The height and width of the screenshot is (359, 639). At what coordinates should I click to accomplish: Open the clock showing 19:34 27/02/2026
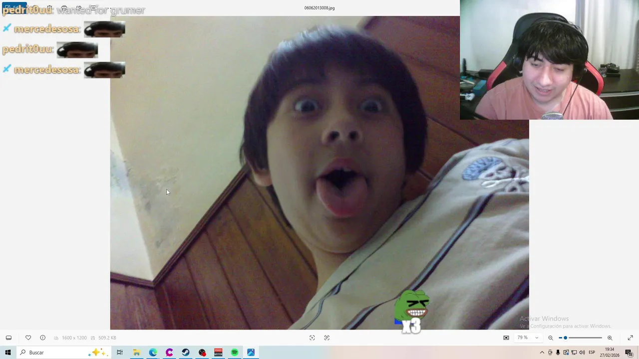click(610, 353)
